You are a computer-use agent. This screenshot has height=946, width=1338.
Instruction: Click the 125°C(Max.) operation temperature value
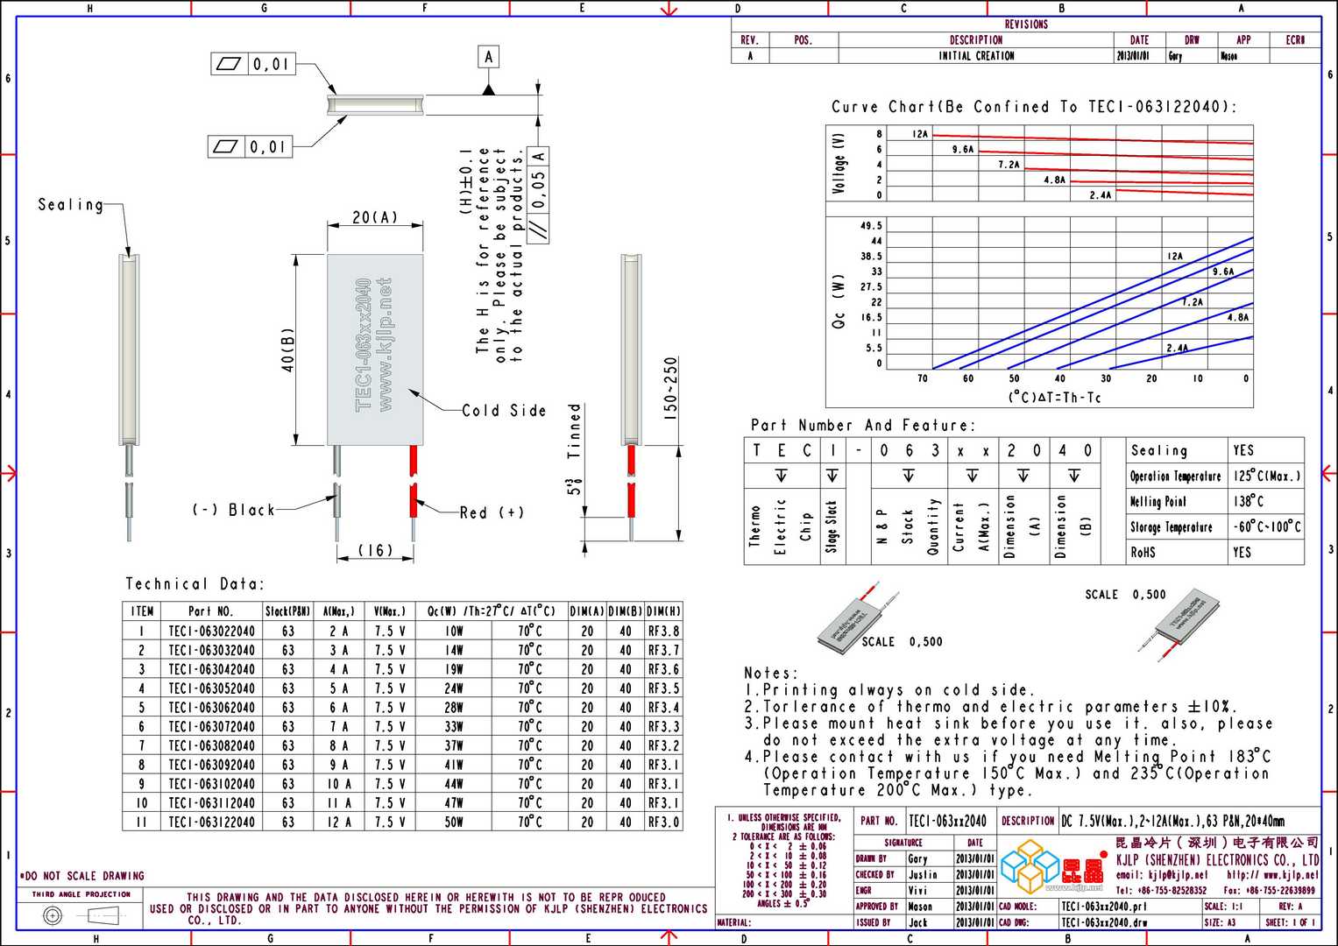tap(1267, 476)
